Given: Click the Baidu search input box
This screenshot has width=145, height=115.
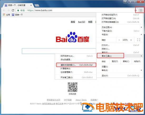Looking at the screenshot, I should pyautogui.click(x=59, y=51).
